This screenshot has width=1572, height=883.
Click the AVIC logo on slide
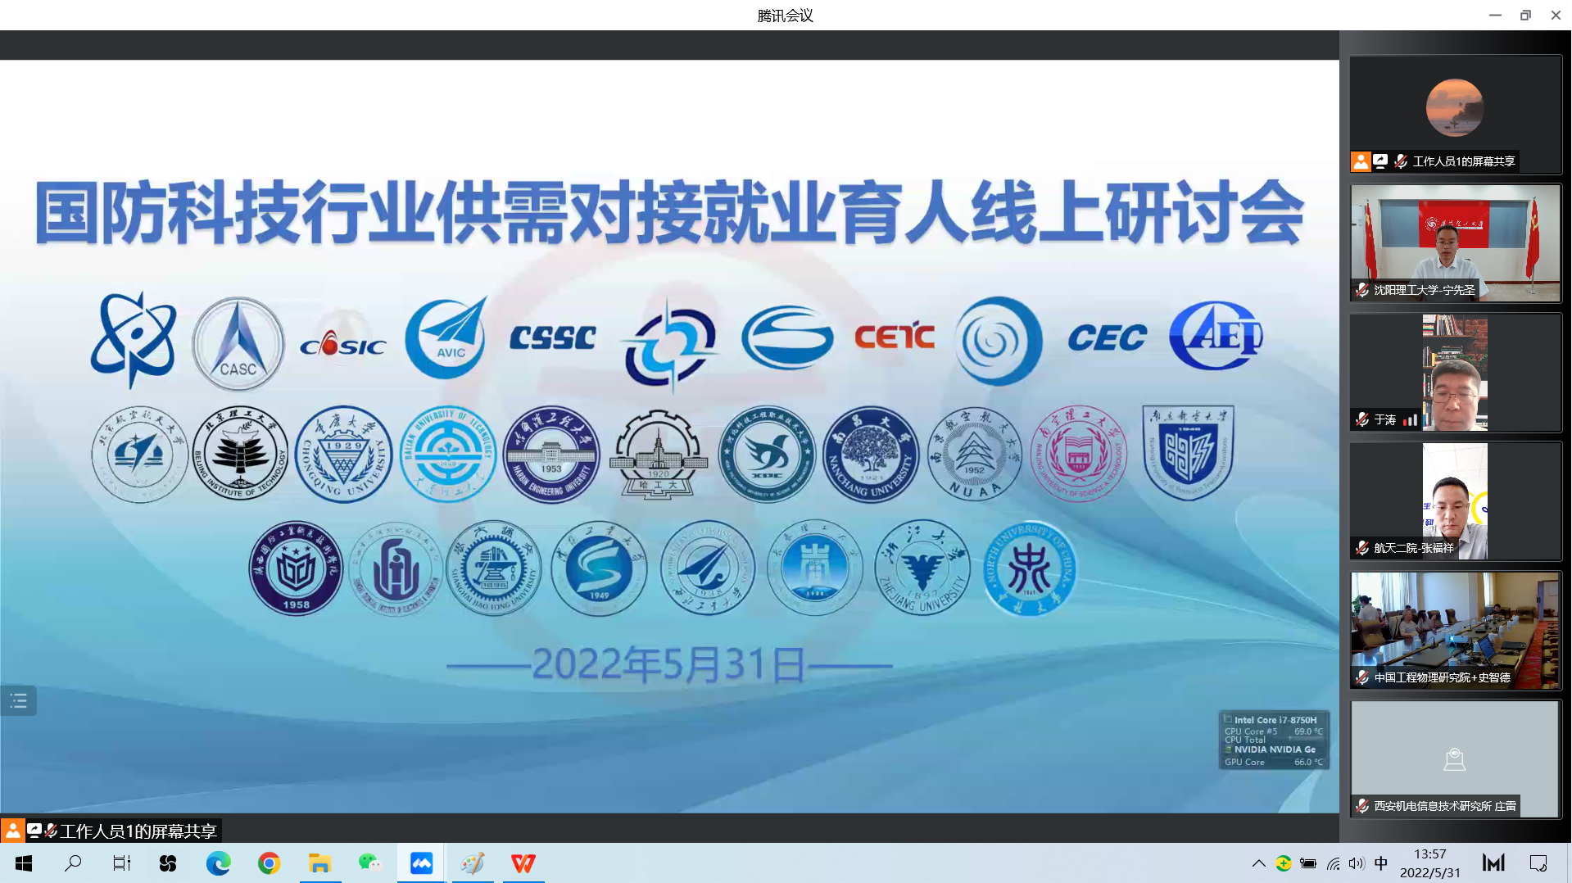pos(446,337)
